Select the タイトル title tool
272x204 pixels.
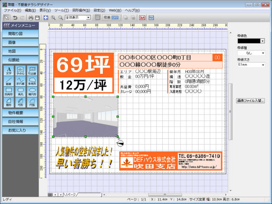point(20,70)
